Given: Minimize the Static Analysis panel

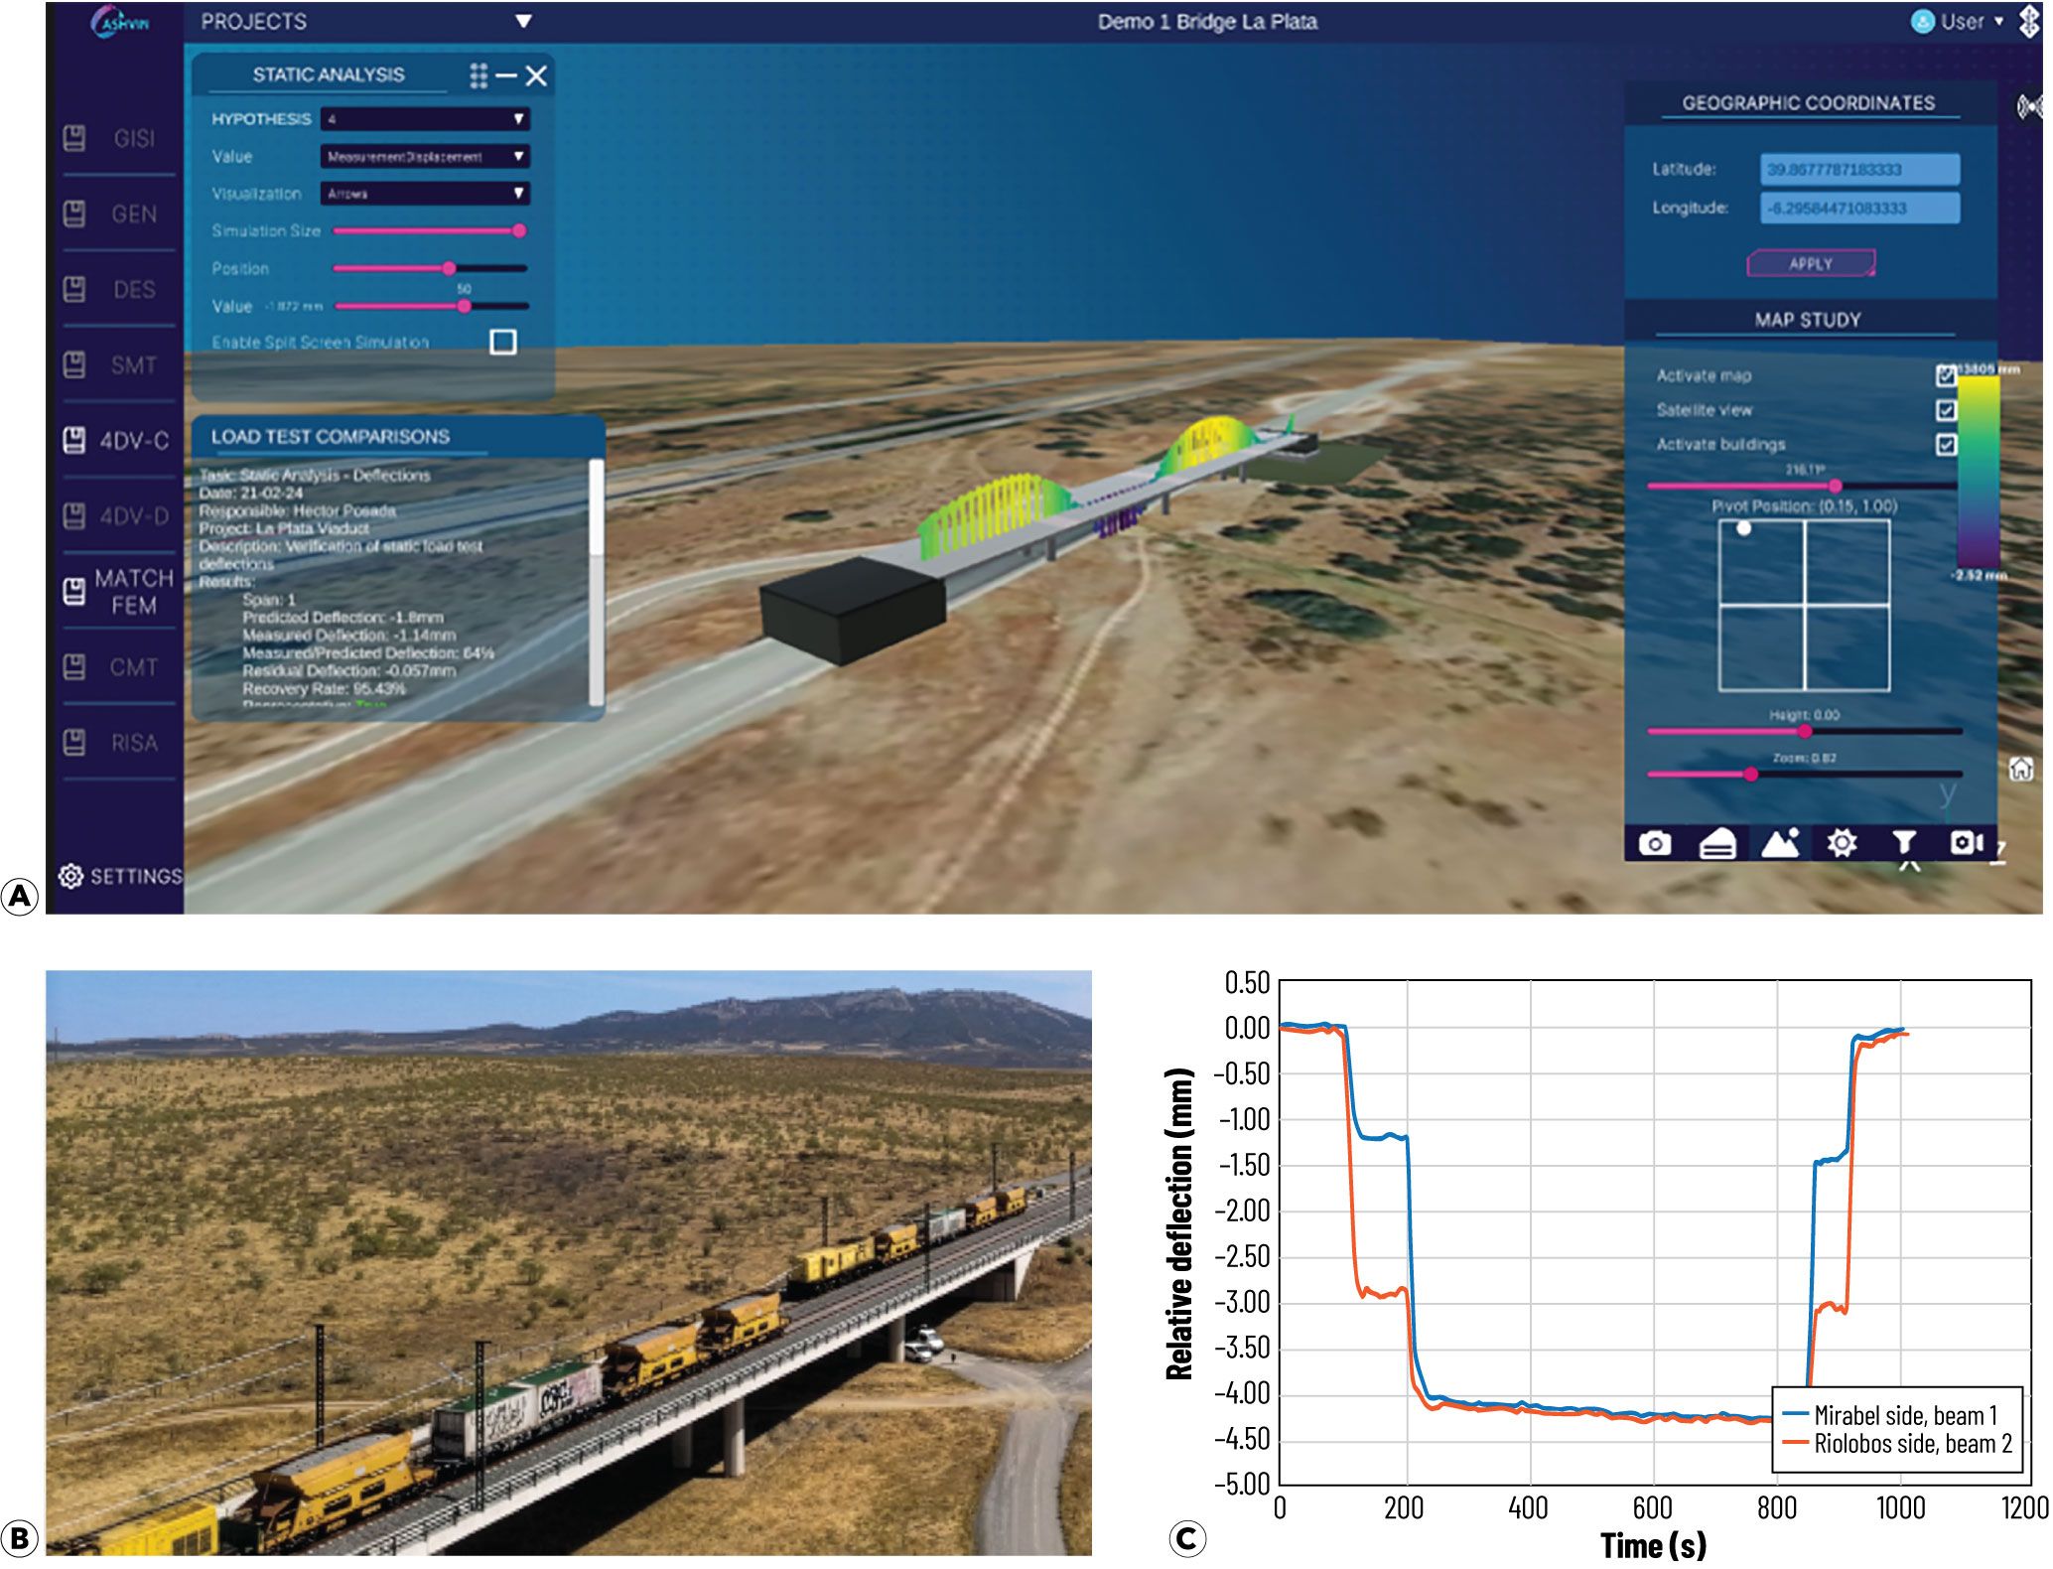Looking at the screenshot, I should pos(506,75).
